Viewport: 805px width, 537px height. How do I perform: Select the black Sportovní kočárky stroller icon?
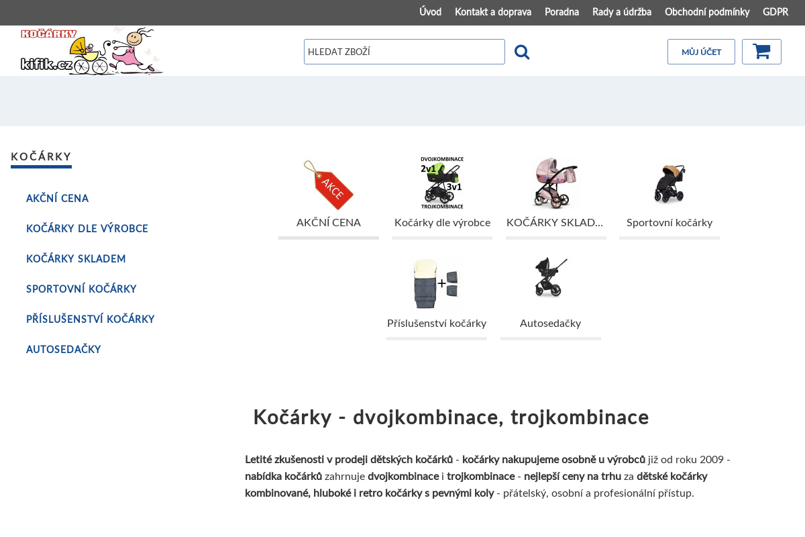(669, 183)
